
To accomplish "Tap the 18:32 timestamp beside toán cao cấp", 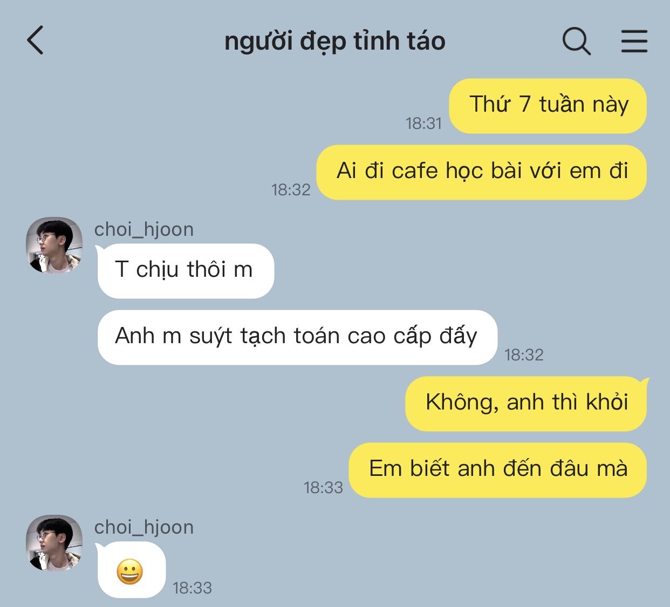I will pyautogui.click(x=524, y=355).
